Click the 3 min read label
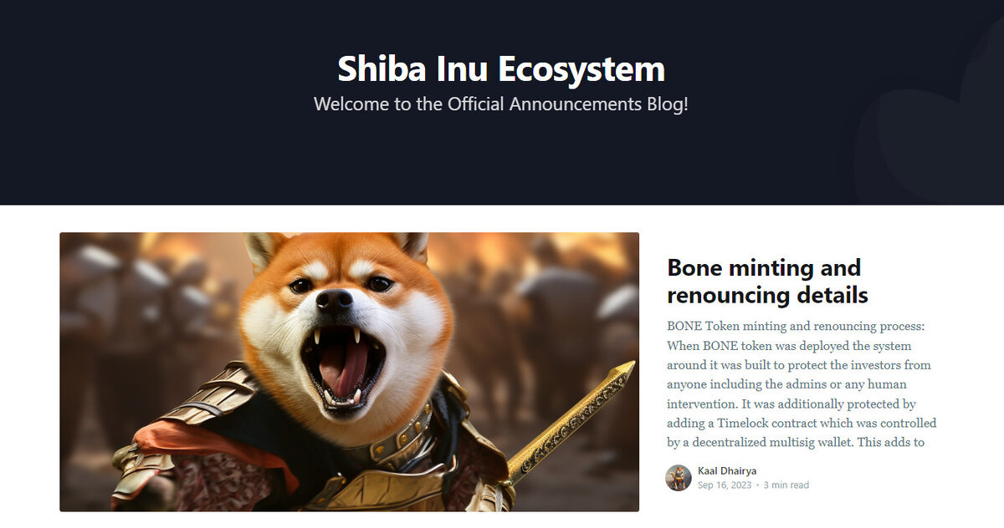The image size is (1004, 528). (786, 485)
